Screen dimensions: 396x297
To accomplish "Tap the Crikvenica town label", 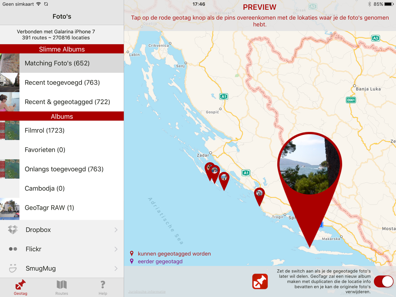I will 158,46.
